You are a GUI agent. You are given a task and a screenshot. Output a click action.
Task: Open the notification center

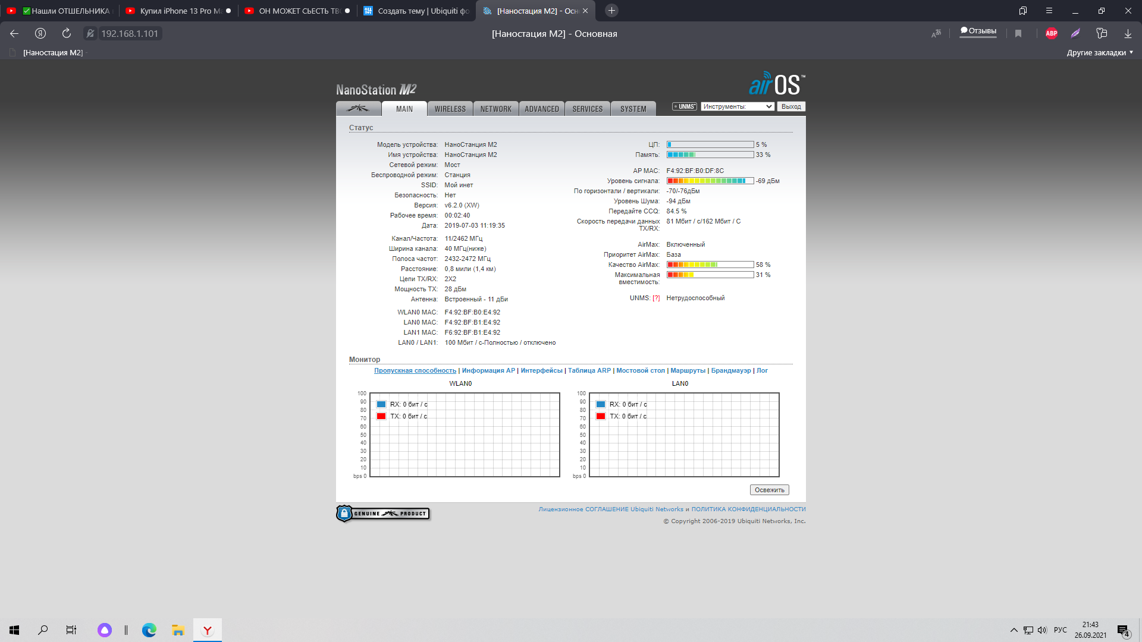coord(1123,630)
